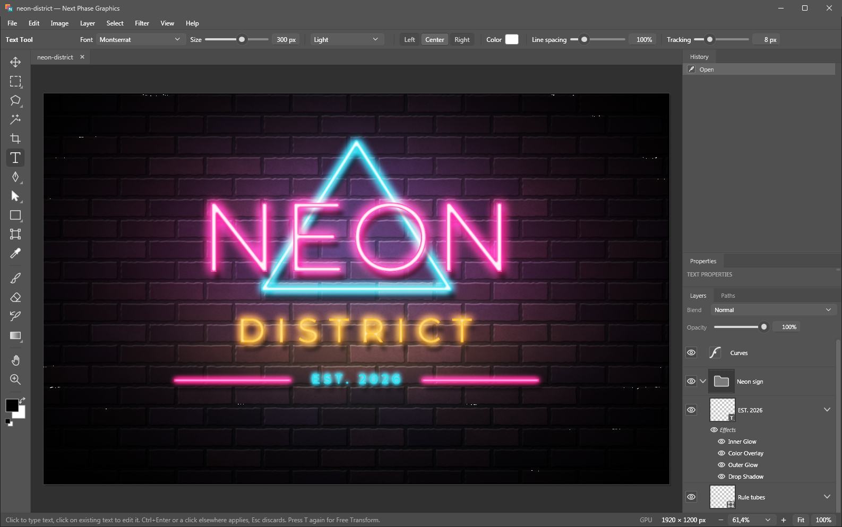Hide the EST. 2026 layer
The image size is (842, 527).
(691, 410)
